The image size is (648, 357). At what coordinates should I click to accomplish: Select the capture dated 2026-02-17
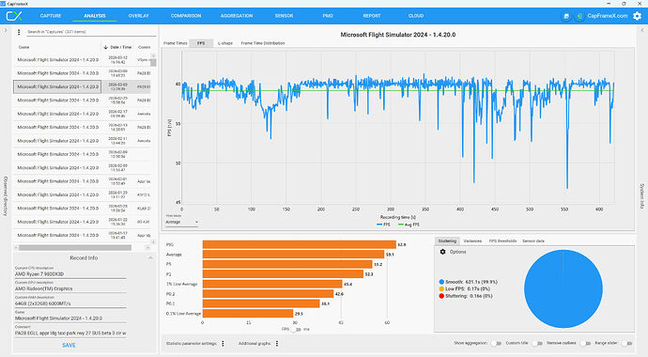coord(83,114)
